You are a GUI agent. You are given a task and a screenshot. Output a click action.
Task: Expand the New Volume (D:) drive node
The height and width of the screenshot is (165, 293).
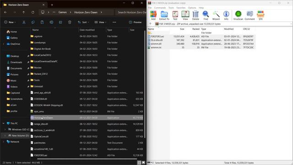tap(5, 136)
